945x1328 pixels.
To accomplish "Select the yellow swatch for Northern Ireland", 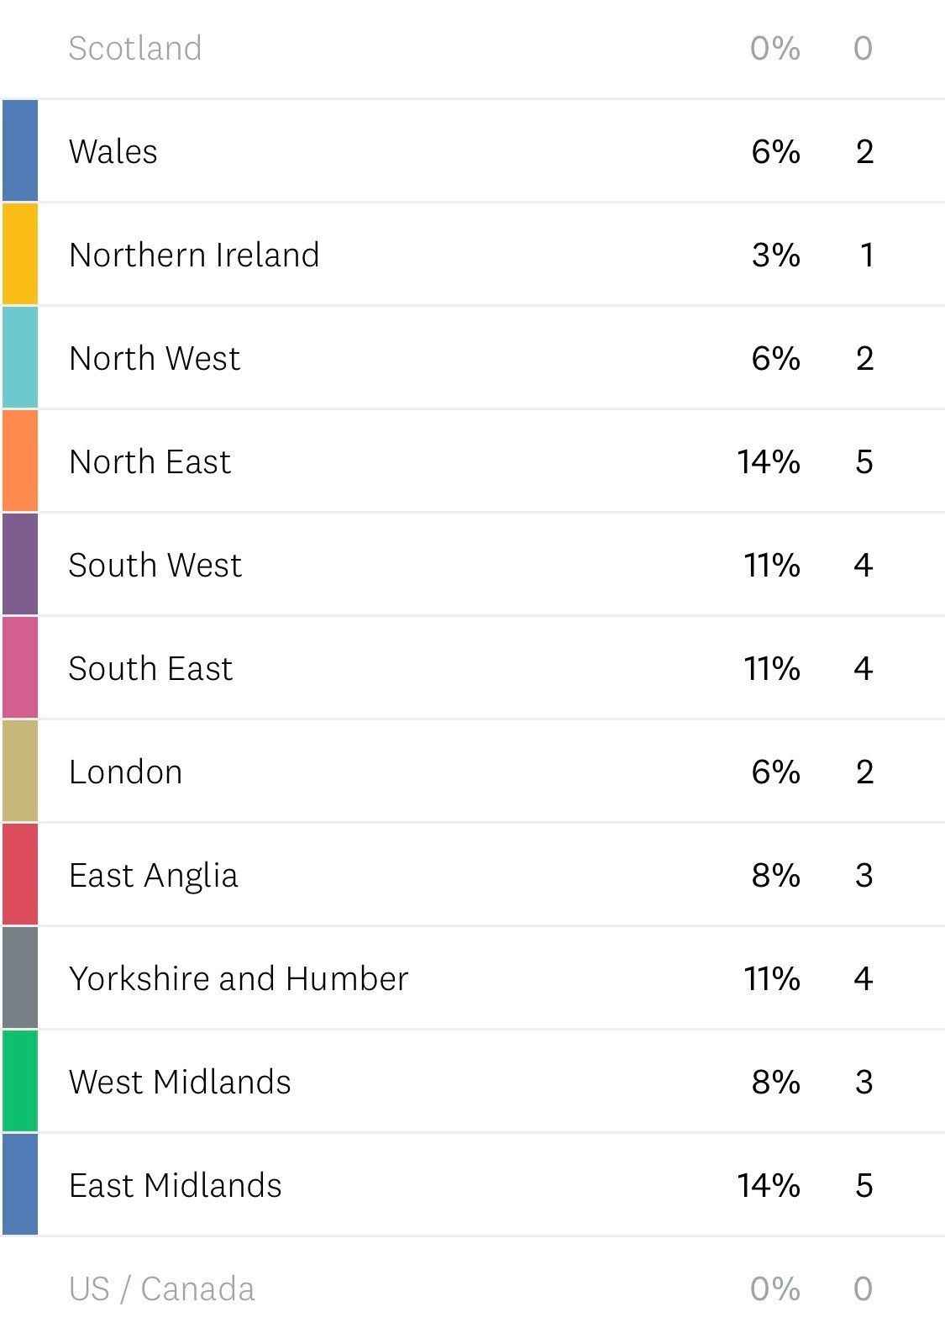I will pos(20,255).
